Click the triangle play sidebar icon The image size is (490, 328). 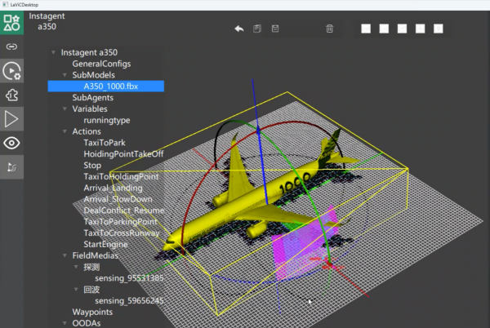[x=11, y=119]
